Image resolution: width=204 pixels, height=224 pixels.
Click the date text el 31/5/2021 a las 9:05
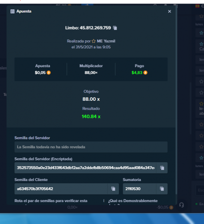click(x=91, y=47)
